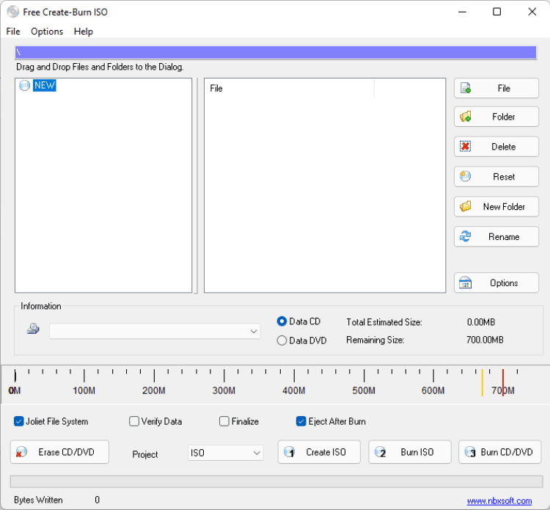
Task: Click the disc icon next to NEW
Action: coord(24,85)
